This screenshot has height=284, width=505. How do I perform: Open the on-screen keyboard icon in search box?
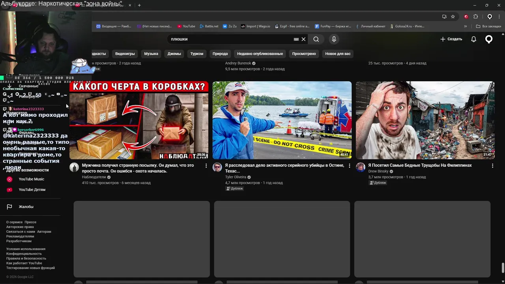pos(296,39)
